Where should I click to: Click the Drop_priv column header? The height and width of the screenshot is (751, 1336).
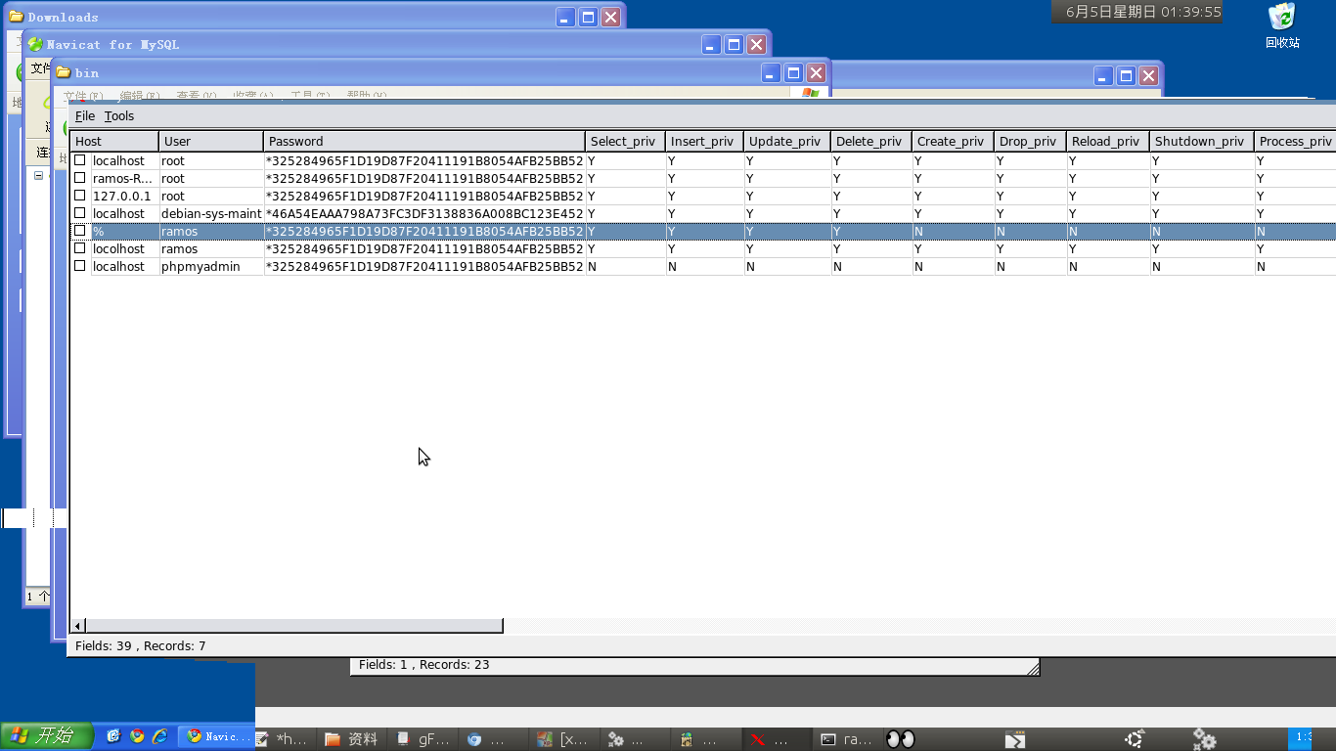tap(1031, 141)
